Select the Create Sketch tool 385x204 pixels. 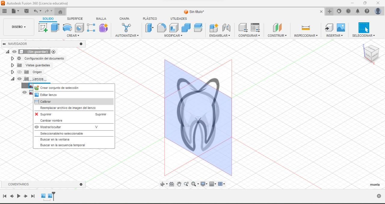tap(43, 28)
